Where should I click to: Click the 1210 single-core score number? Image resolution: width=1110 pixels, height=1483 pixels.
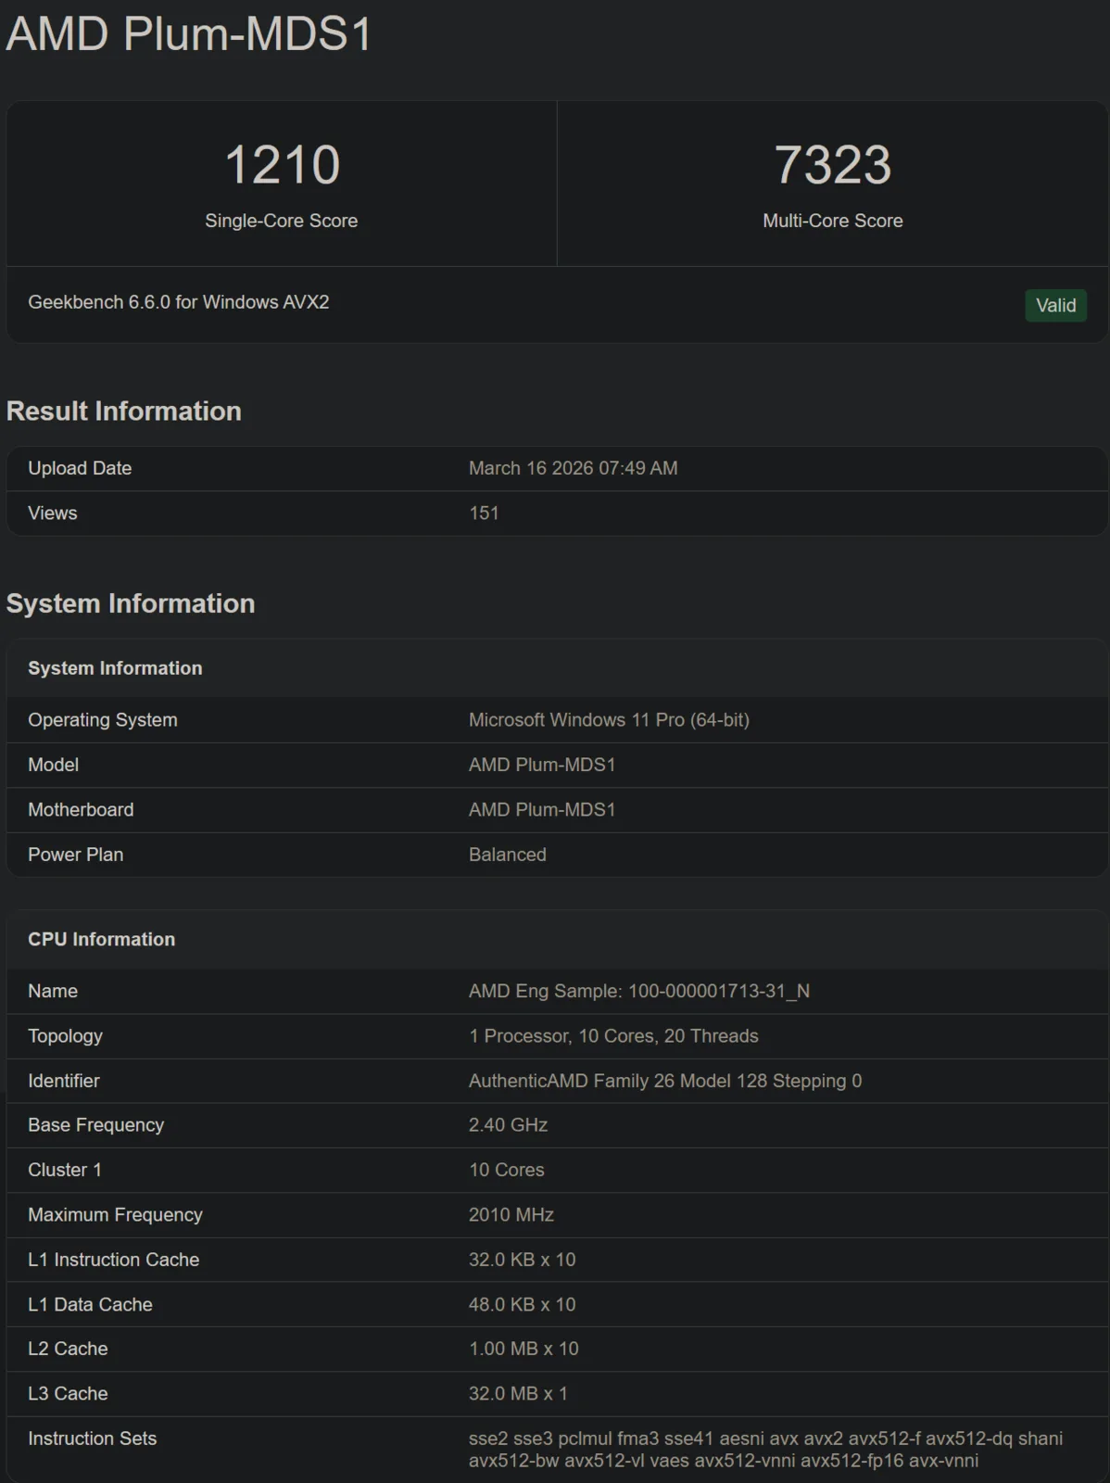pos(282,165)
